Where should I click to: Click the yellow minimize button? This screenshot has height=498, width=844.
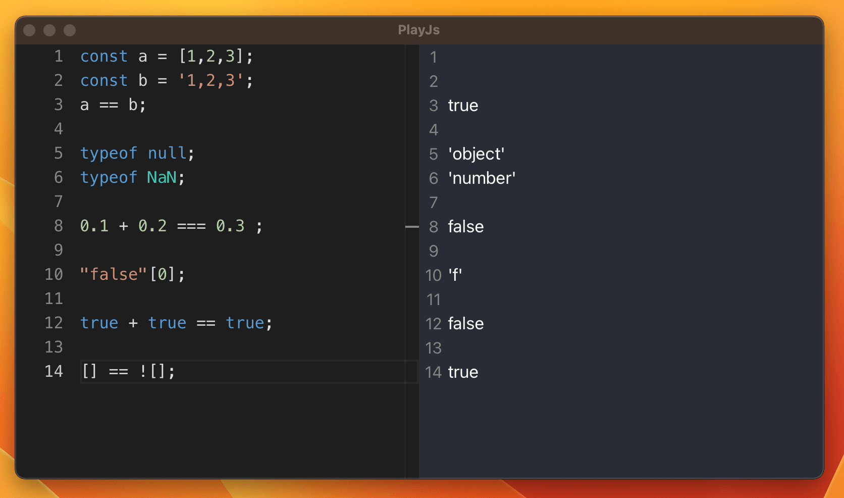point(49,30)
